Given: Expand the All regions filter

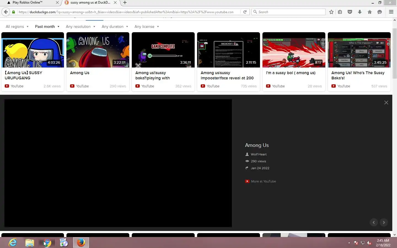Looking at the screenshot, I should tap(17, 26).
